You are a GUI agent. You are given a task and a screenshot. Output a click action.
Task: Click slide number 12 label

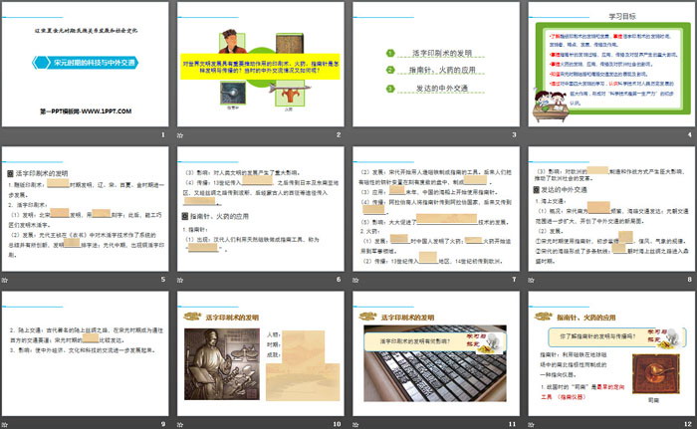[x=688, y=424]
